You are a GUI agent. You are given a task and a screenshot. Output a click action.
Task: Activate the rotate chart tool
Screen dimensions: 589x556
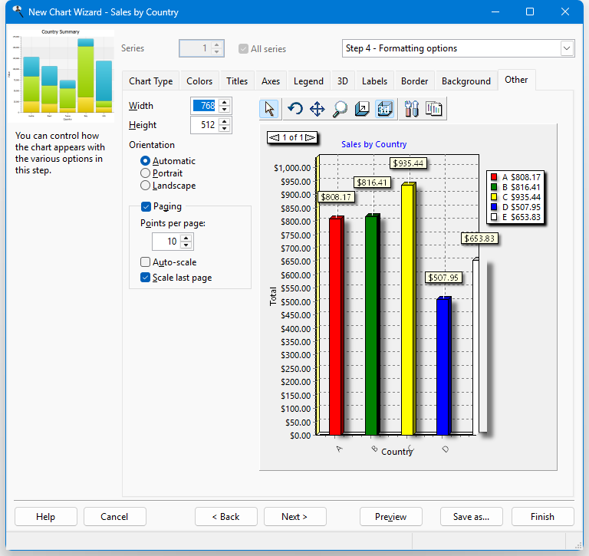coord(295,109)
